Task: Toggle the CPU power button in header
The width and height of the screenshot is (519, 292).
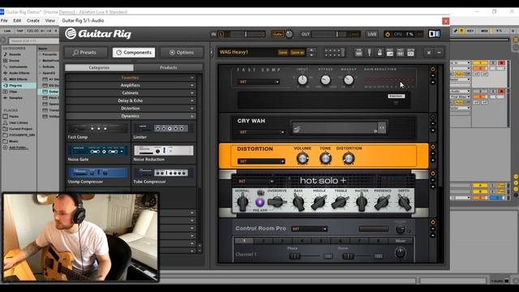Action: tap(388, 34)
